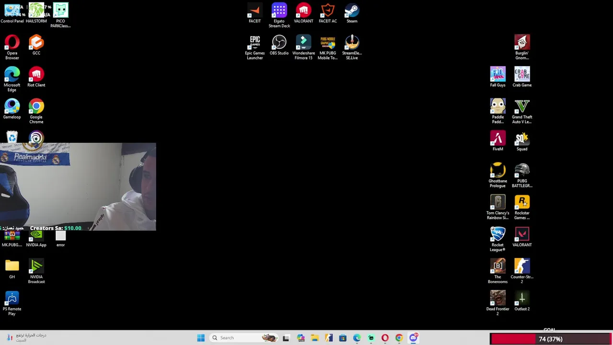Open VALORANT icon near Rocket League
The height and width of the screenshot is (345, 613).
click(x=522, y=237)
